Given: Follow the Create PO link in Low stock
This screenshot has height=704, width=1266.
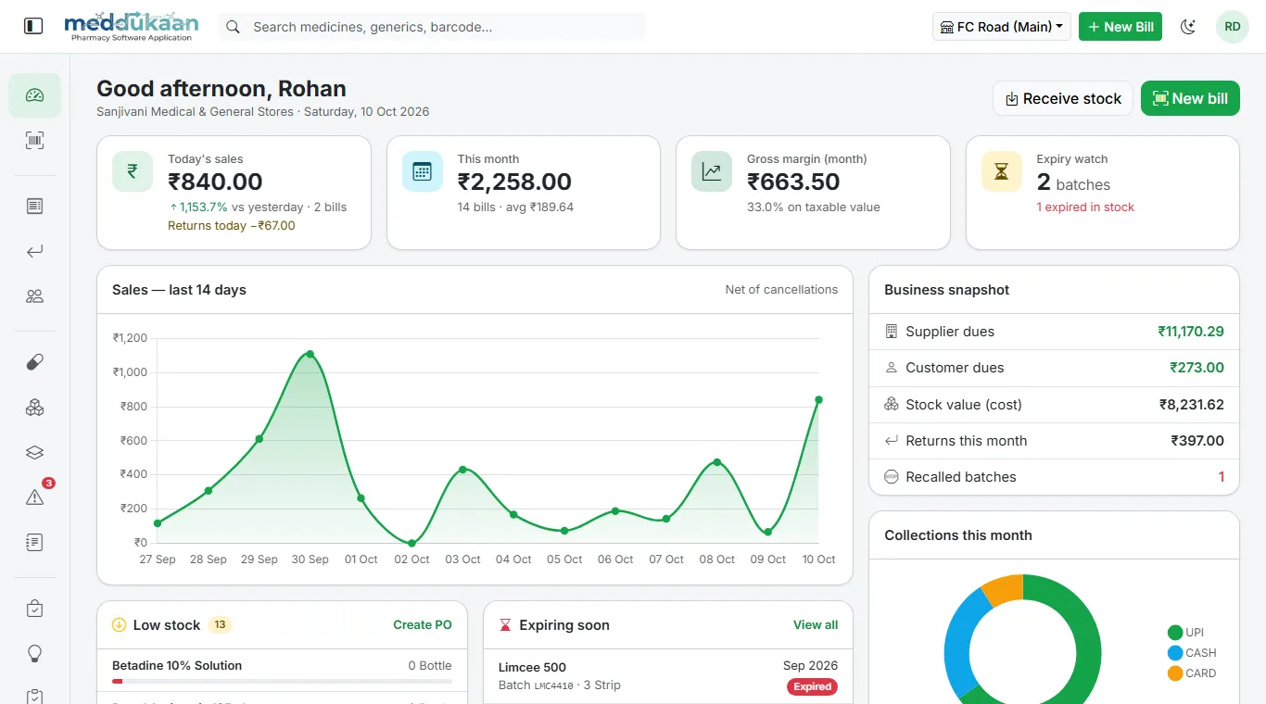Looking at the screenshot, I should (x=423, y=625).
